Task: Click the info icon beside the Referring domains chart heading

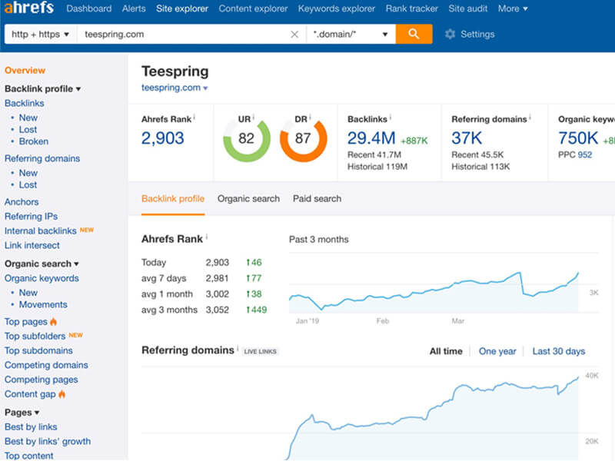Action: tap(238, 348)
